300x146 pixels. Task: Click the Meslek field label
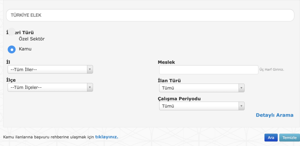pyautogui.click(x=166, y=62)
